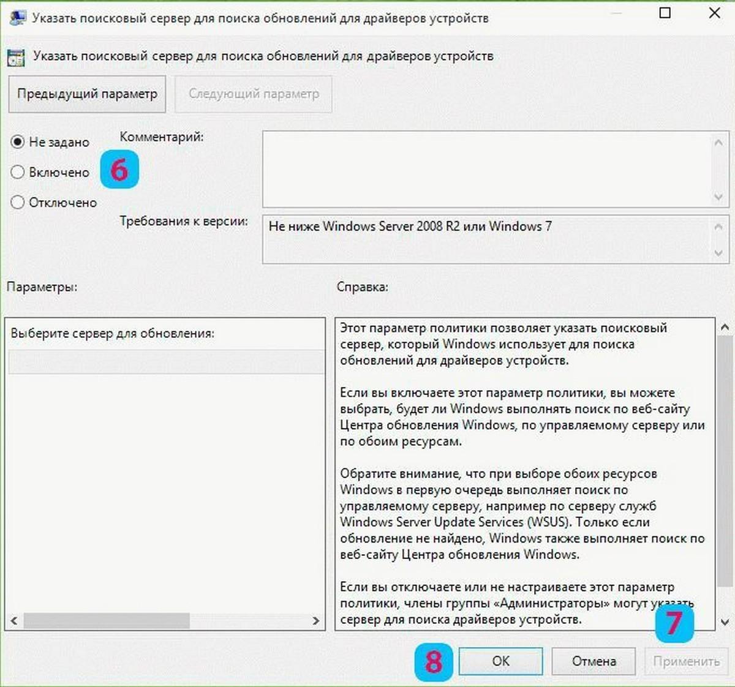Image resolution: width=735 pixels, height=687 pixels.
Task: Select the "Отключено" radio button
Action: (x=18, y=203)
